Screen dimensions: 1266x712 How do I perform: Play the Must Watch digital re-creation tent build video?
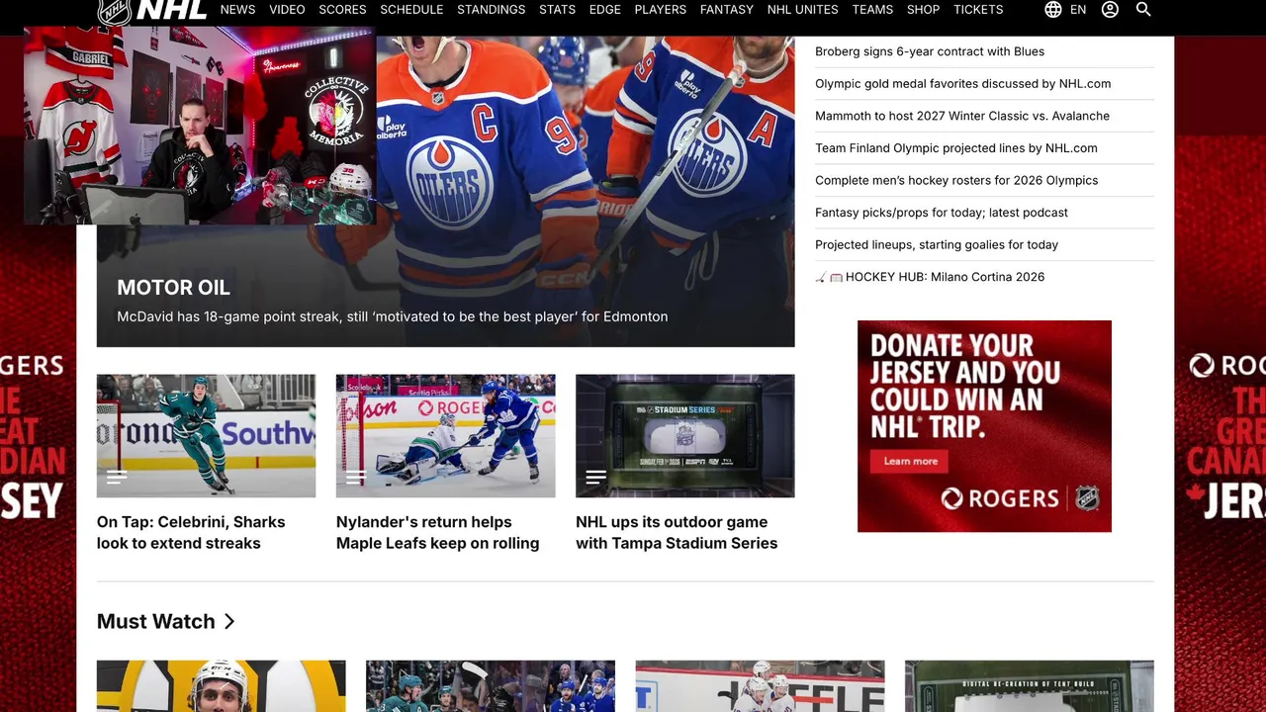tap(1030, 686)
